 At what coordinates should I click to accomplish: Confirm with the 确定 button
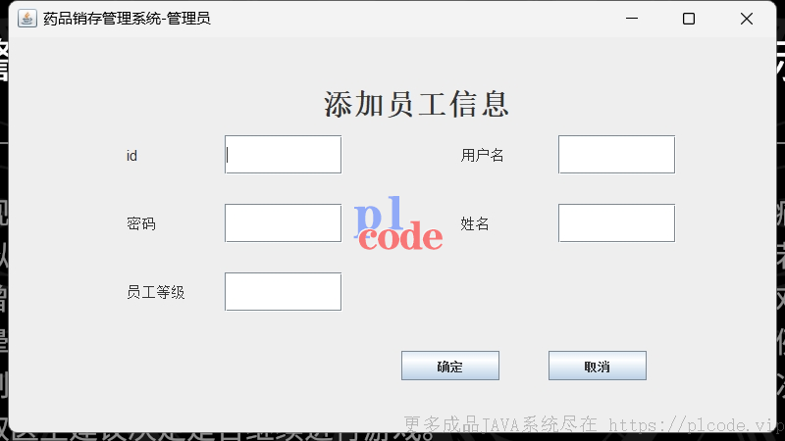point(450,366)
